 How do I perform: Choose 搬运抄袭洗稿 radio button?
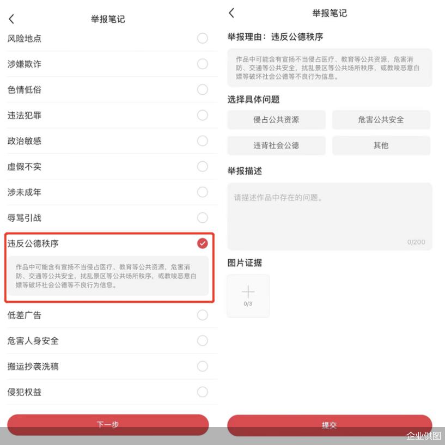203,366
